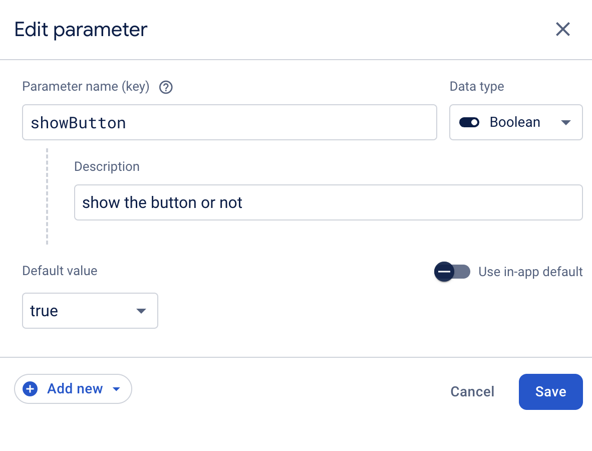This screenshot has width=592, height=451.
Task: Click the Parameter name (key) label
Action: (x=86, y=87)
